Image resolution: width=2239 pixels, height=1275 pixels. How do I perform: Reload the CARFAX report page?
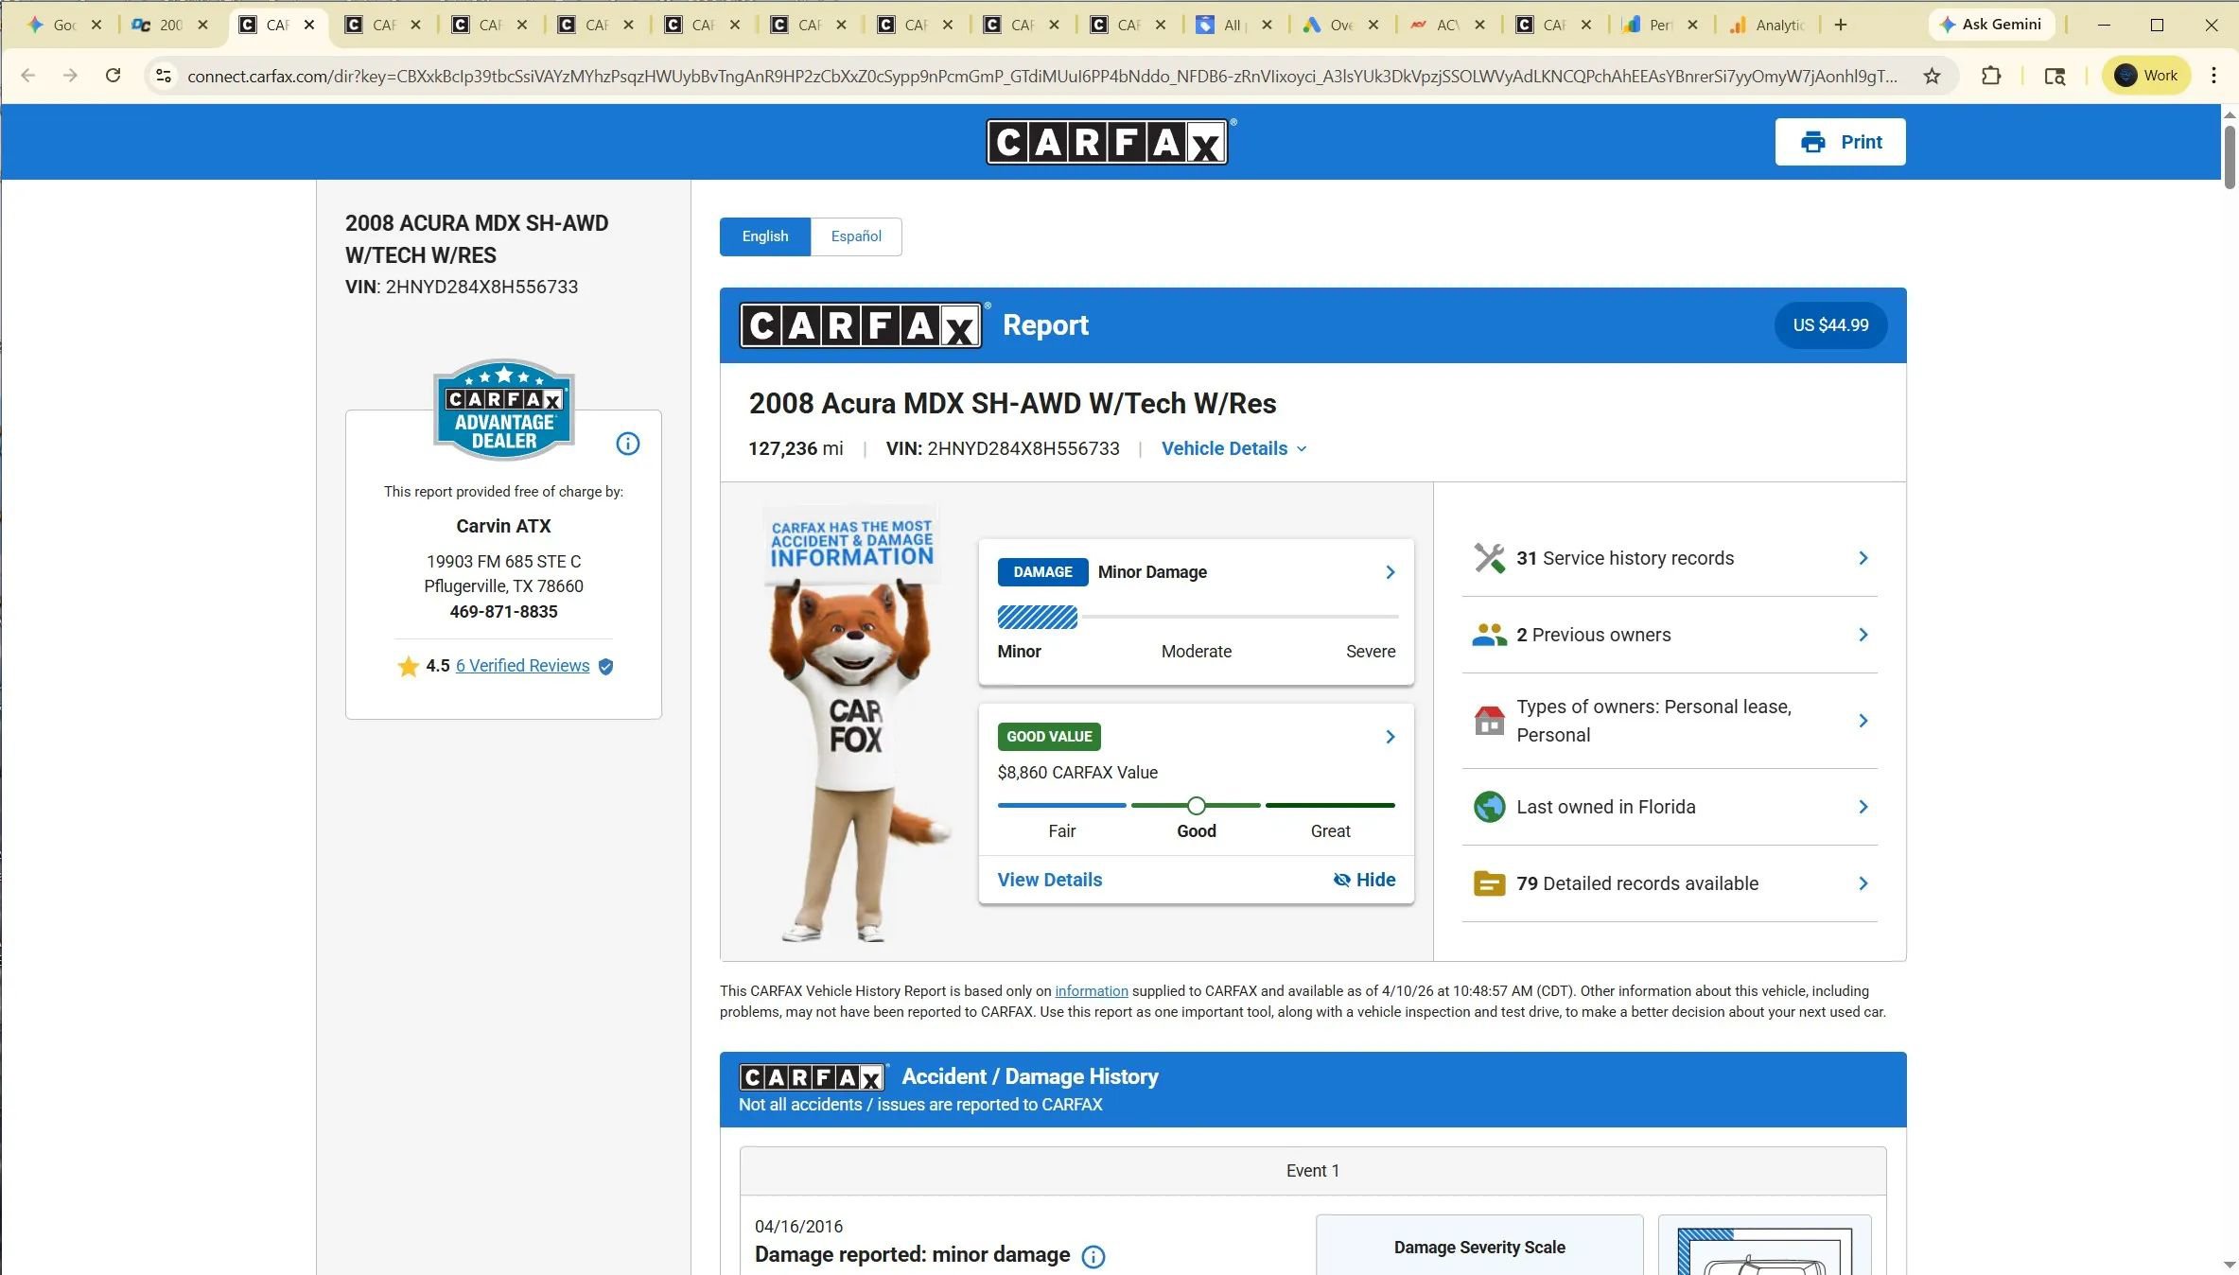113,76
